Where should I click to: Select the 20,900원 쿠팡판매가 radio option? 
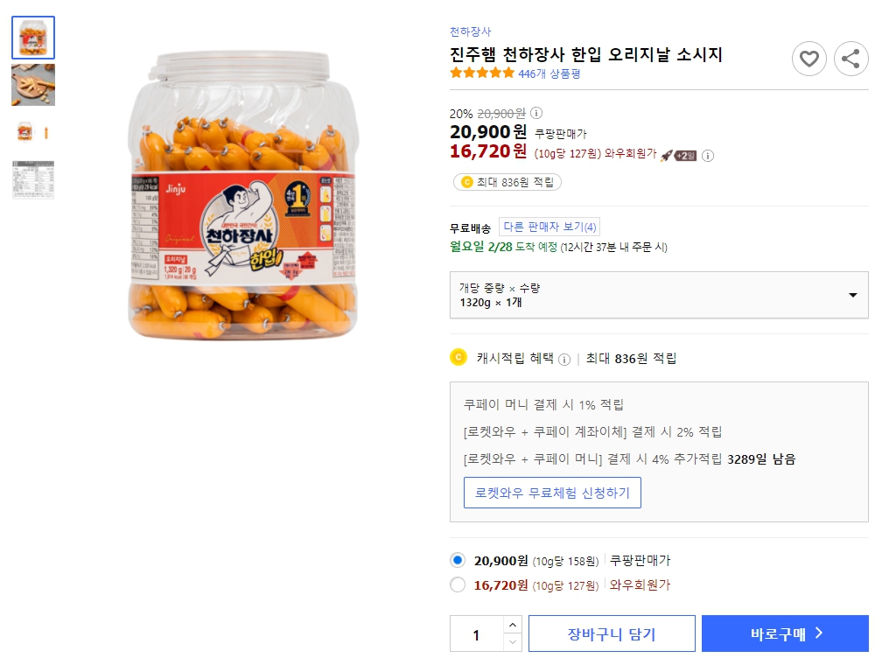(457, 561)
